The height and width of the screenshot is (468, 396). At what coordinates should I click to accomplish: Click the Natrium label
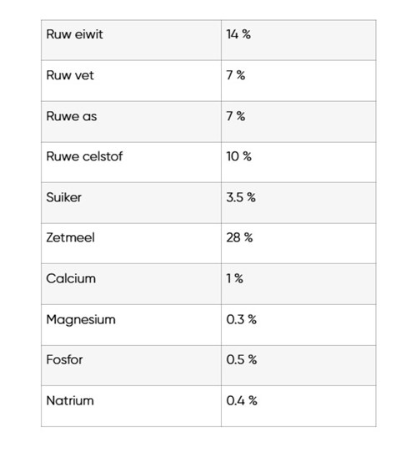[x=70, y=400]
